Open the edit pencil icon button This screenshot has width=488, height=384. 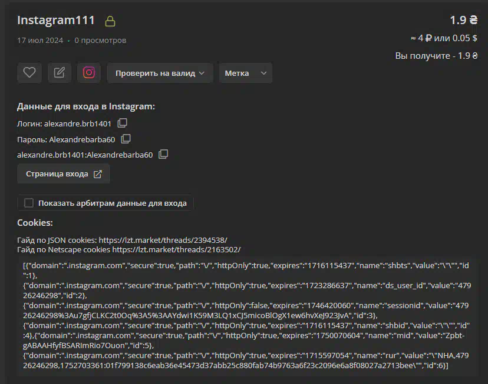point(60,73)
